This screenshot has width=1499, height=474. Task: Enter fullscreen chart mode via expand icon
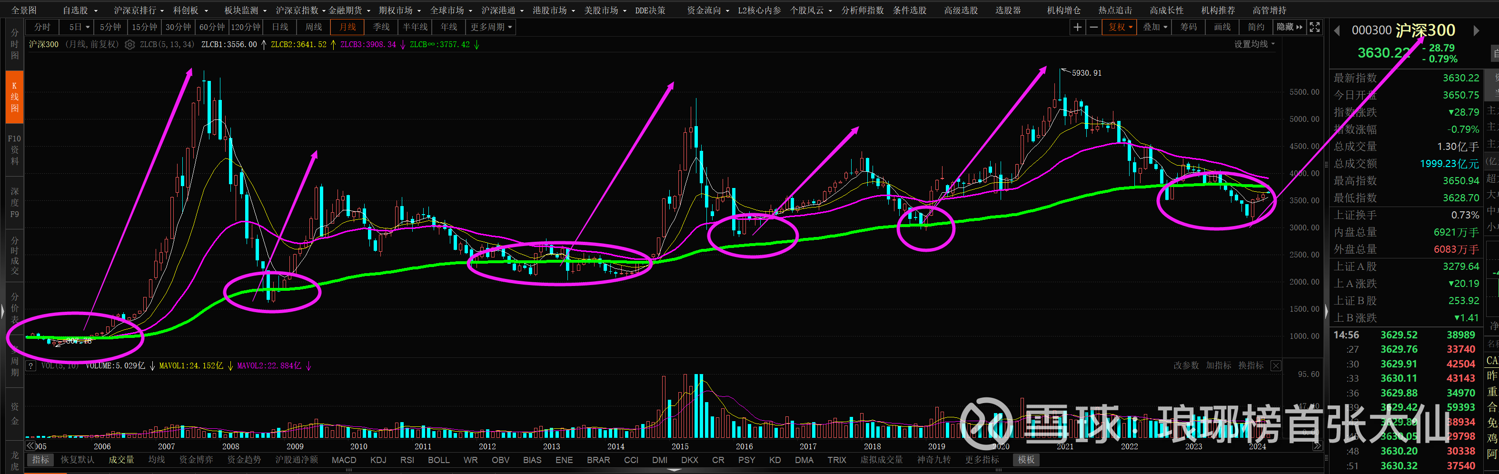[x=1314, y=27]
